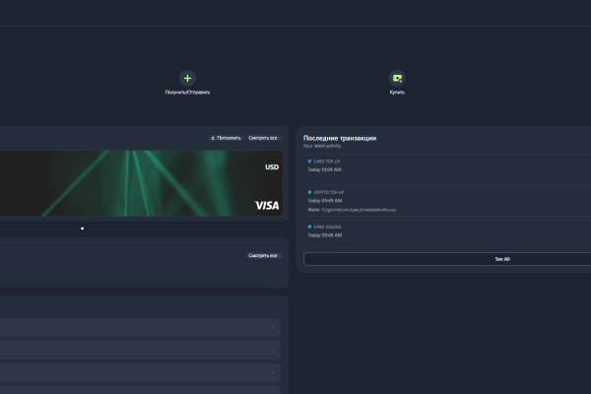Open the Купить buy icon

click(x=397, y=79)
